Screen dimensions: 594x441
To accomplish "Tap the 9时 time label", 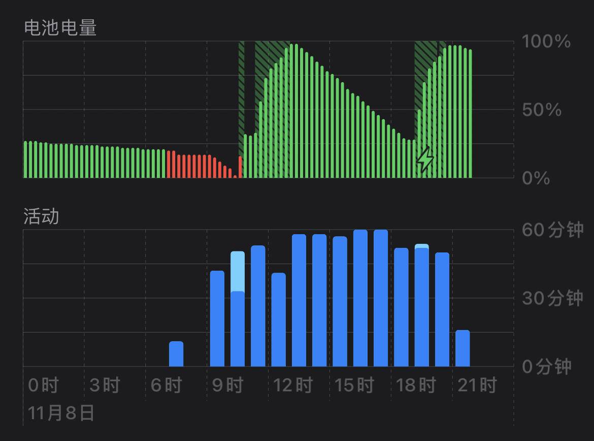I will [x=227, y=385].
